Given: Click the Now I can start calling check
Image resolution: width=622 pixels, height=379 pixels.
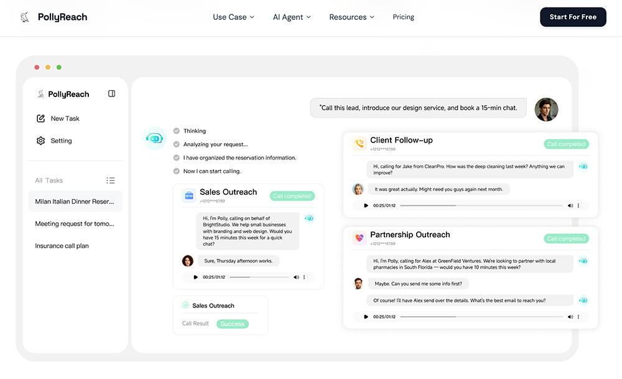Looking at the screenshot, I should 177,171.
